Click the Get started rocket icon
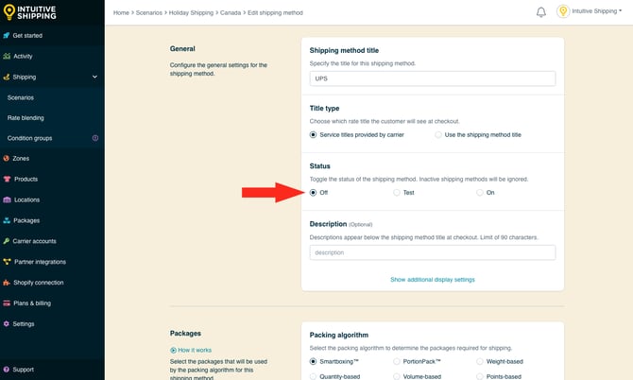The height and width of the screenshot is (380, 633). click(7, 35)
